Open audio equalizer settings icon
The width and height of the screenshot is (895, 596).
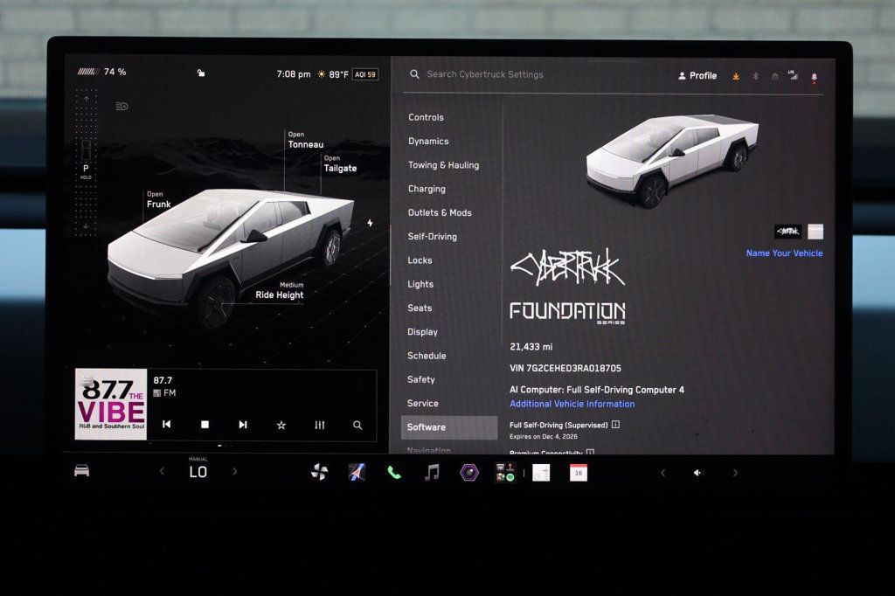click(x=320, y=425)
